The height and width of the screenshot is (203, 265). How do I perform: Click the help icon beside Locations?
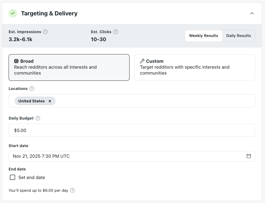point(31,88)
